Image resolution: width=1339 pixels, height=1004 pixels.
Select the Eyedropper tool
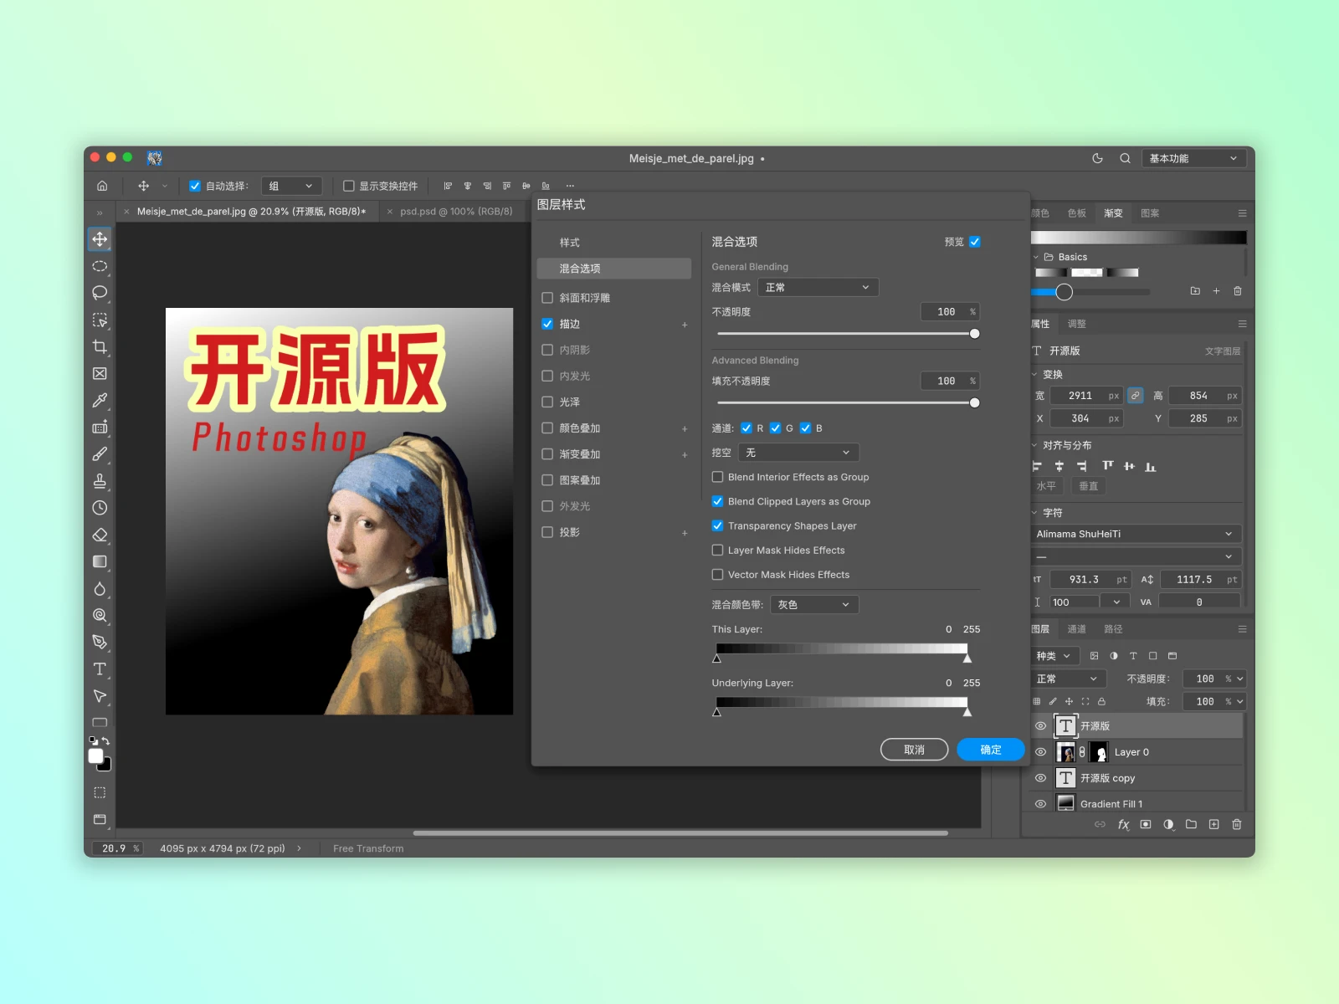coord(100,400)
